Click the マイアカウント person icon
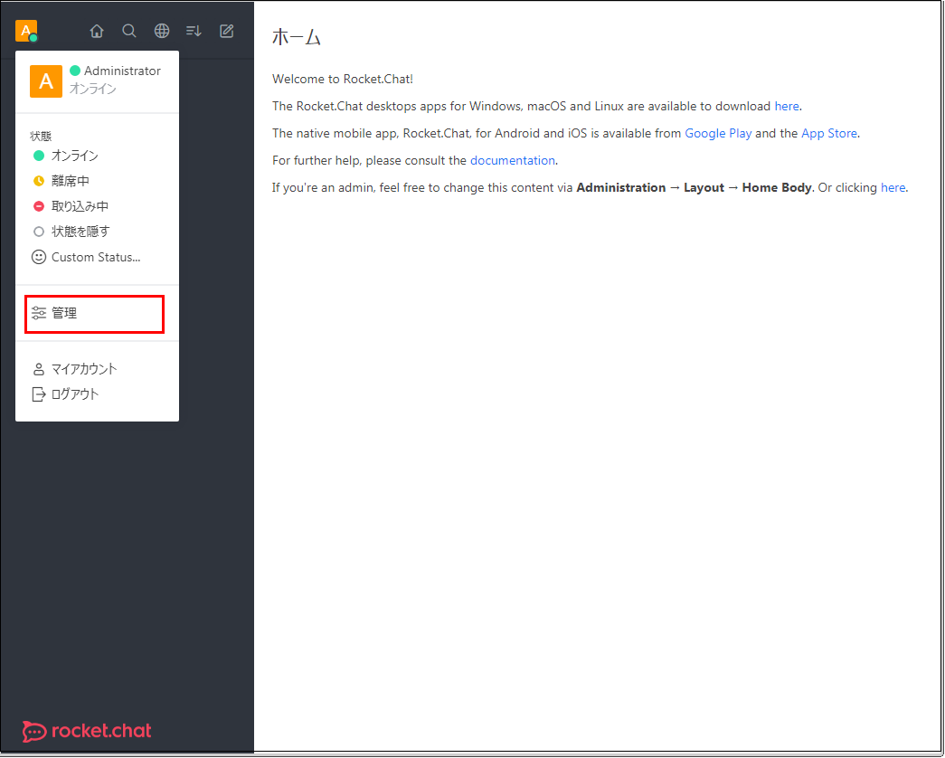The width and height of the screenshot is (945, 758). [x=39, y=369]
